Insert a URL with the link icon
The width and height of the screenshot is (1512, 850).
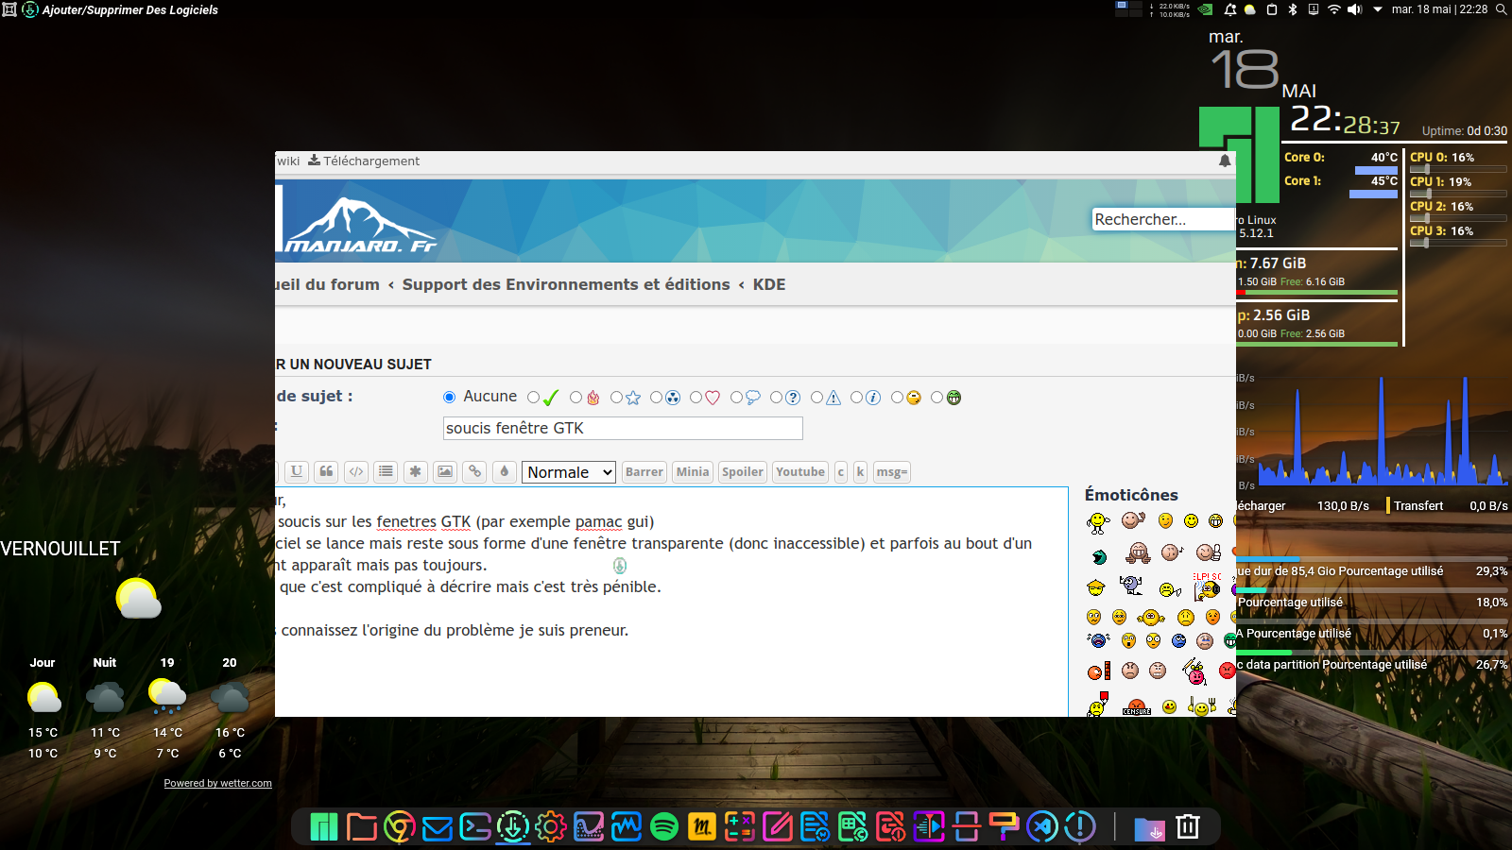(x=475, y=471)
